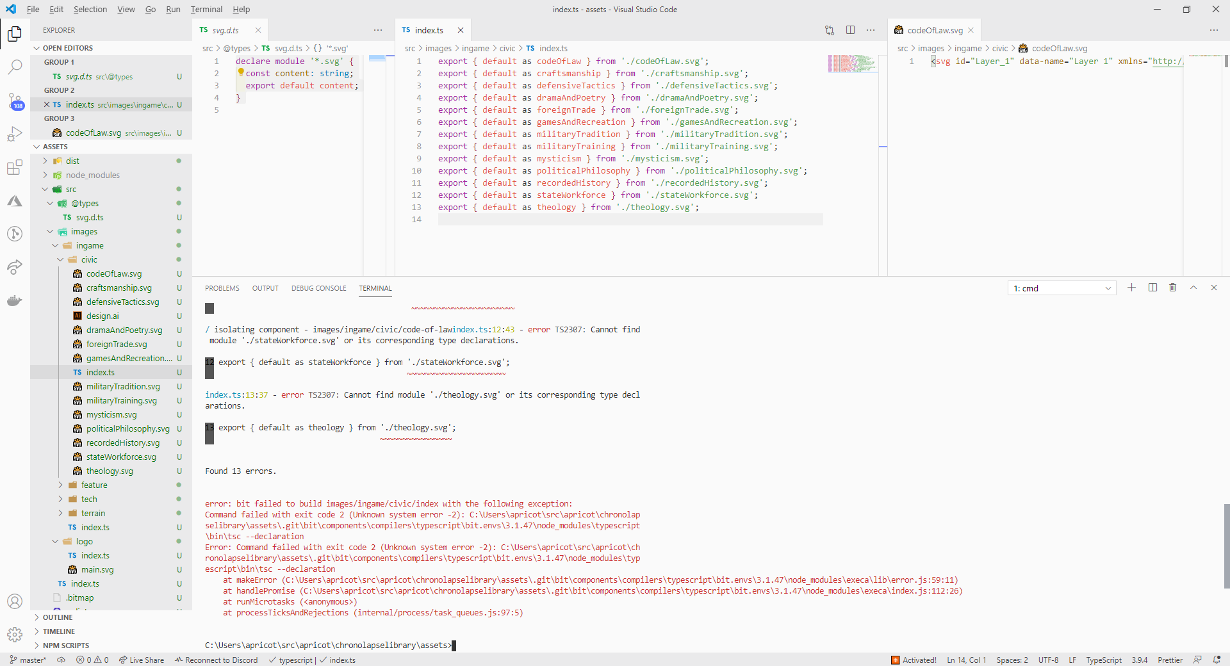Close the index.ts editor tab
Screen dimensions: 1230x666
[461, 30]
